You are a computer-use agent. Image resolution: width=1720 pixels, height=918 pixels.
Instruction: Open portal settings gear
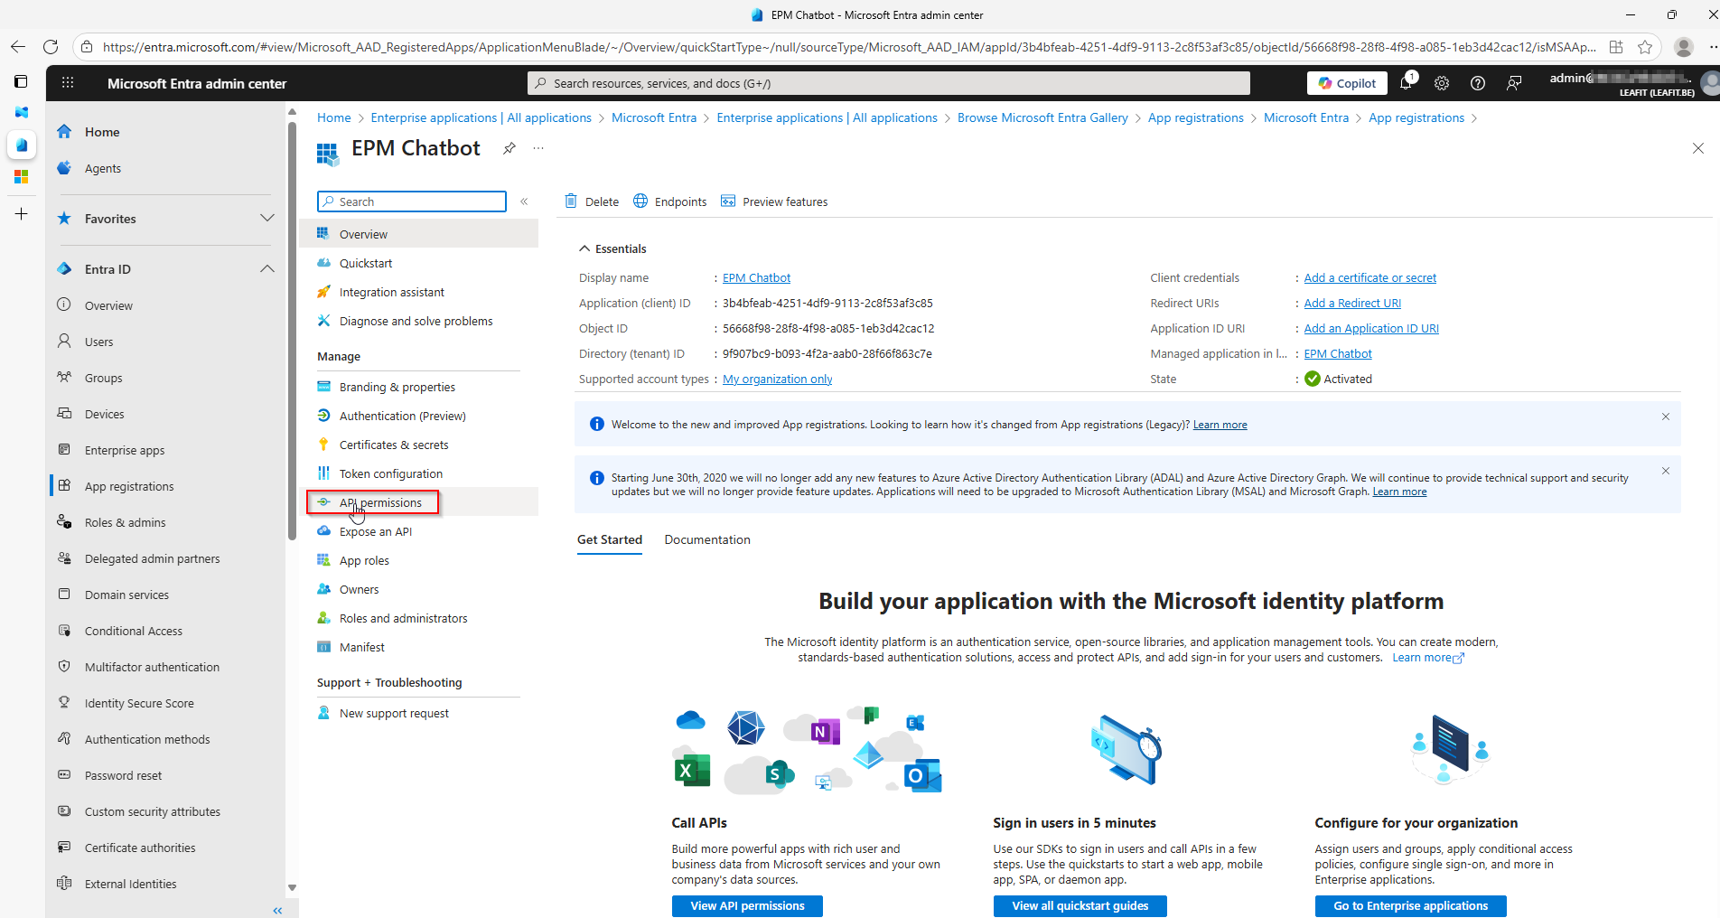pyautogui.click(x=1442, y=83)
